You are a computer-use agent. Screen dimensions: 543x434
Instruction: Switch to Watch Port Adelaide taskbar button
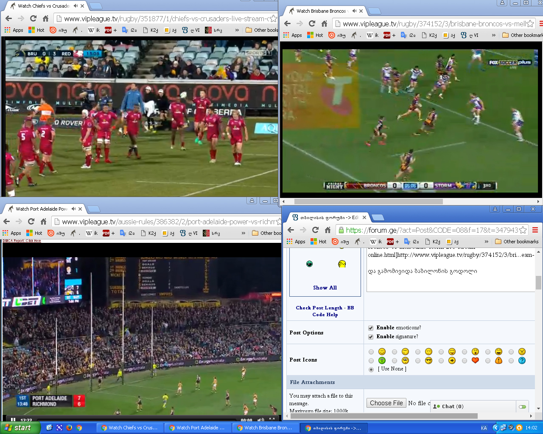199,428
